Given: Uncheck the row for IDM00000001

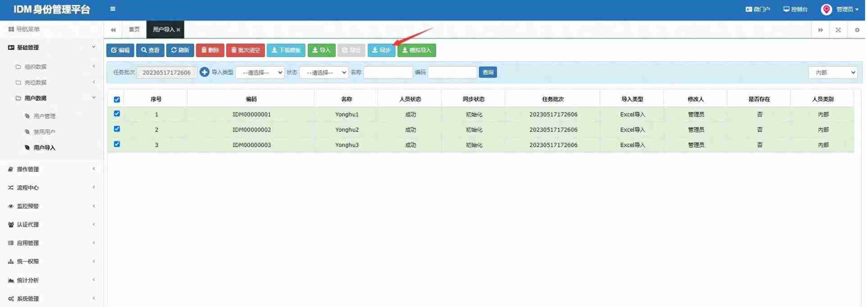Looking at the screenshot, I should click(x=117, y=114).
